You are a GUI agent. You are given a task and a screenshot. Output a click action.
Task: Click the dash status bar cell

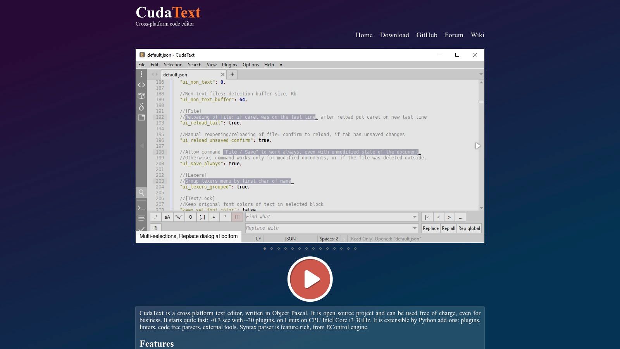click(x=344, y=239)
